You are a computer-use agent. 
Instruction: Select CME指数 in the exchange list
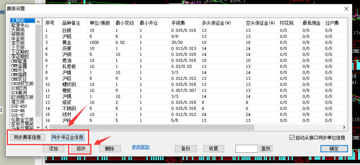tap(23, 75)
